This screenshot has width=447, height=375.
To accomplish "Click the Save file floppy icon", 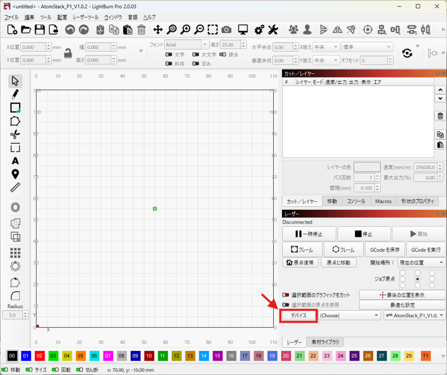I will (x=40, y=29).
